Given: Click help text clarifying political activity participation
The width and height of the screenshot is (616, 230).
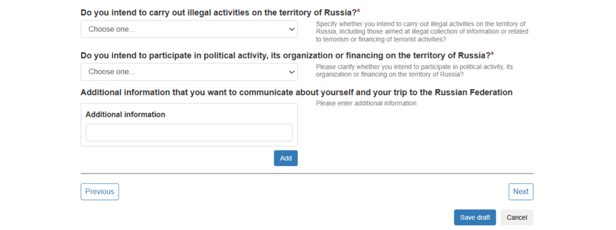Looking at the screenshot, I should pos(414,70).
